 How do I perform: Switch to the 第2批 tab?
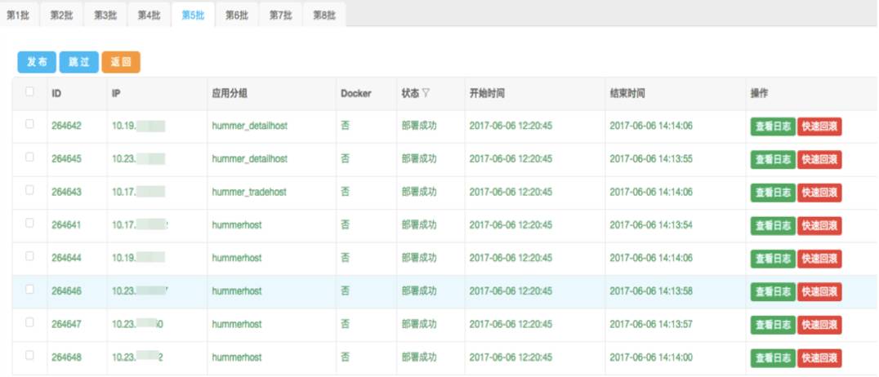(61, 16)
